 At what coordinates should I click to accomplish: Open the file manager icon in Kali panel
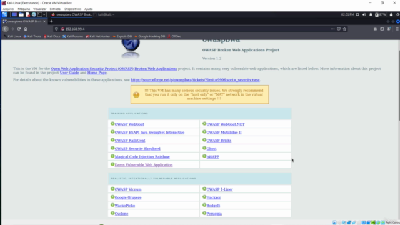click(x=21, y=15)
